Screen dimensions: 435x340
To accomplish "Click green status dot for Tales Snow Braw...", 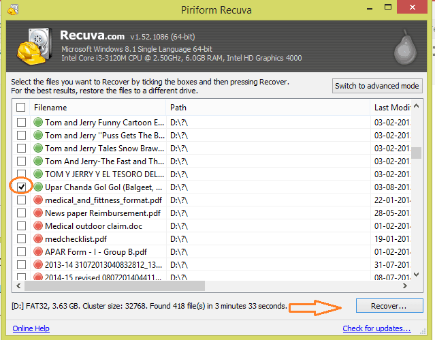I will point(38,148).
